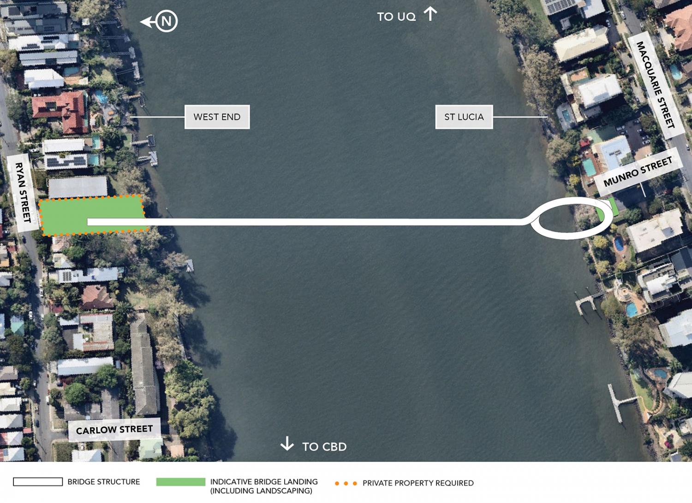Image resolution: width=692 pixels, height=503 pixels.
Task: Click the CARLOW STREET label
Action: (114, 430)
